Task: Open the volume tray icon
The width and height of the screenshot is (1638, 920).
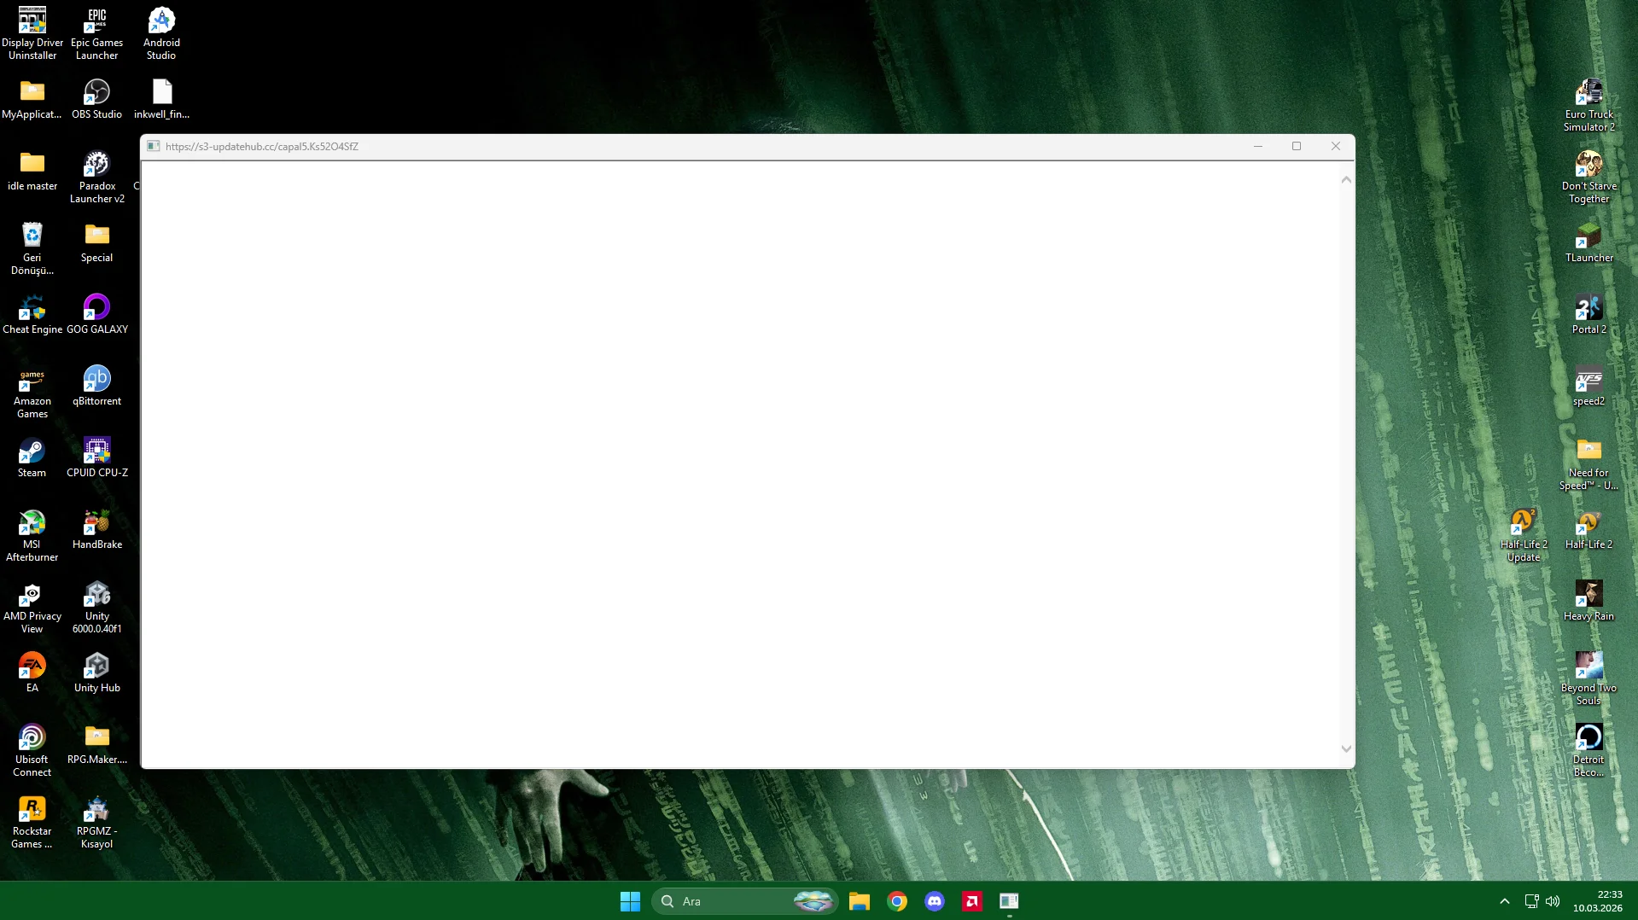Action: point(1553,901)
